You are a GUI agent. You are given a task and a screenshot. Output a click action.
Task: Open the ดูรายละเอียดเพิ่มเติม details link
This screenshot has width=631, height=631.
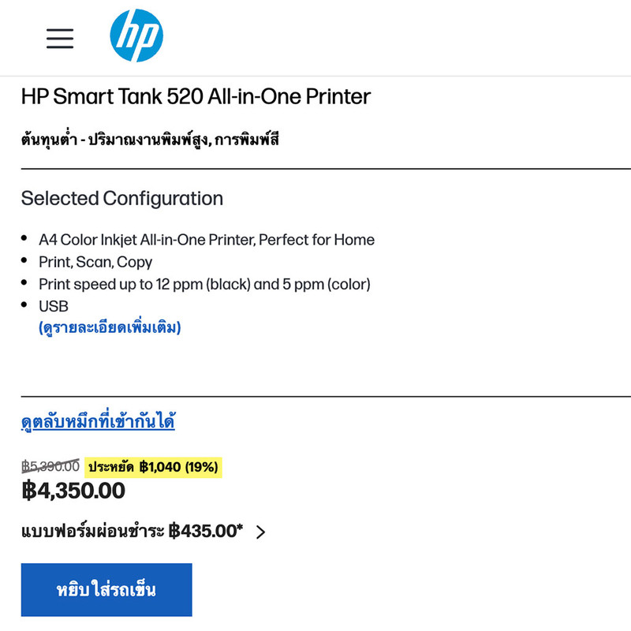pyautogui.click(x=110, y=327)
